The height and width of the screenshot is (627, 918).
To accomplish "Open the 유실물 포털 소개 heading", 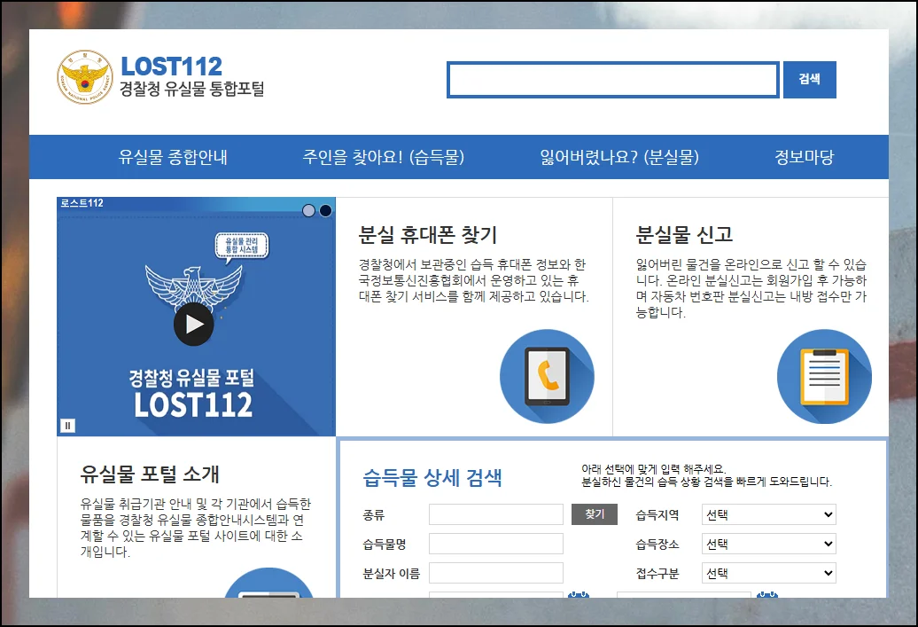I will click(x=150, y=474).
